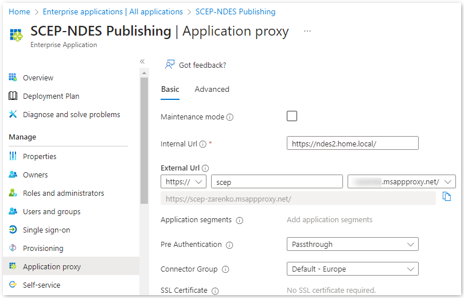Show info tooltip for External Url
This screenshot has height=298, width=464.
[205, 168]
